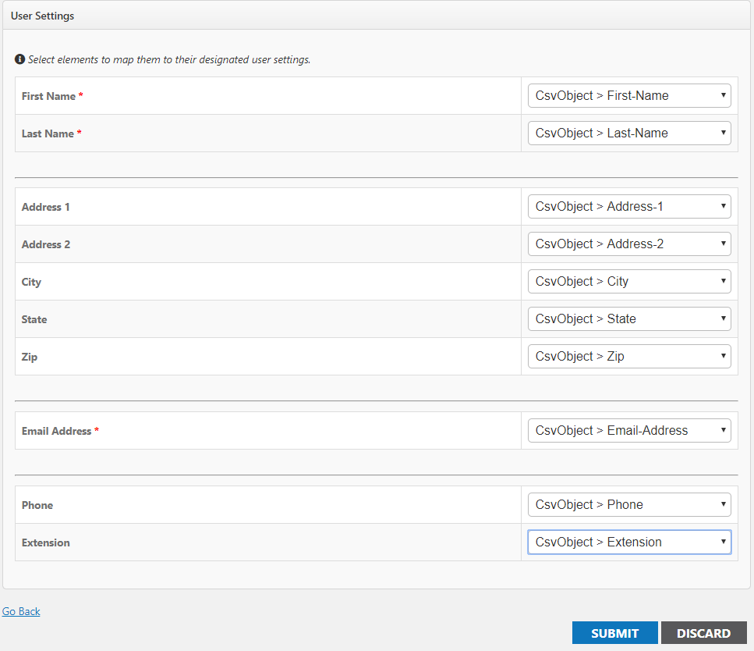
Task: Click the chevron on the Phone dropdown
Action: [x=721, y=504]
